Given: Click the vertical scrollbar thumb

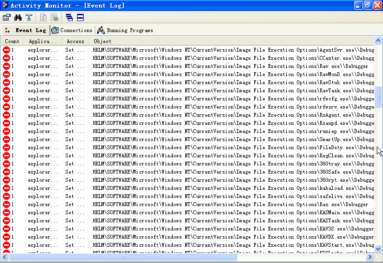Looking at the screenshot, I should click(x=378, y=97).
